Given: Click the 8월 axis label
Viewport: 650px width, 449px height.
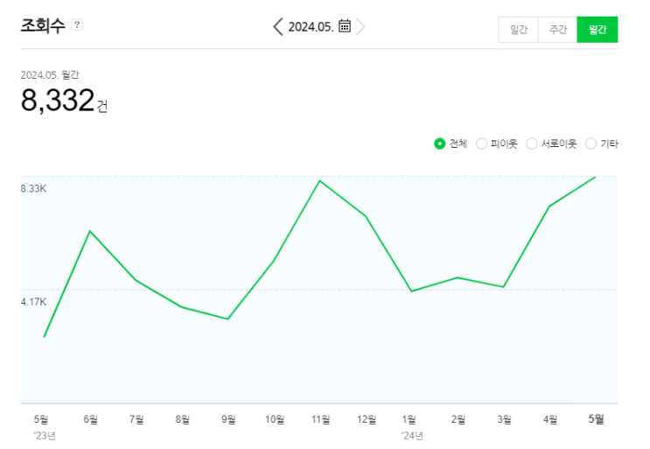Looking at the screenshot, I should pyautogui.click(x=182, y=419).
